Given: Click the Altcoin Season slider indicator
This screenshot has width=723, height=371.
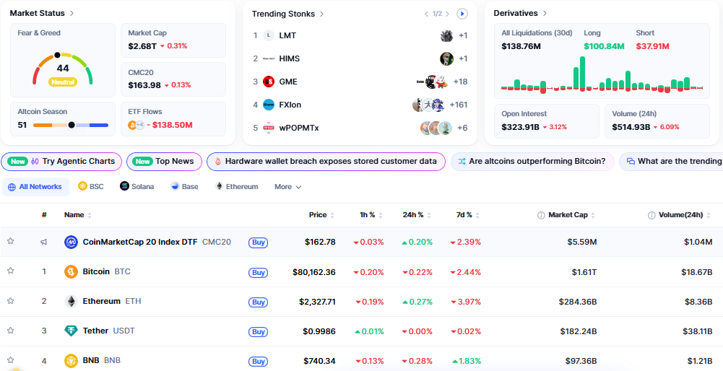Looking at the screenshot, I should pos(72,125).
